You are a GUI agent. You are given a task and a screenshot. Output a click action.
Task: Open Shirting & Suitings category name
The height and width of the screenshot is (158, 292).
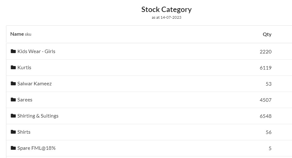click(x=38, y=116)
